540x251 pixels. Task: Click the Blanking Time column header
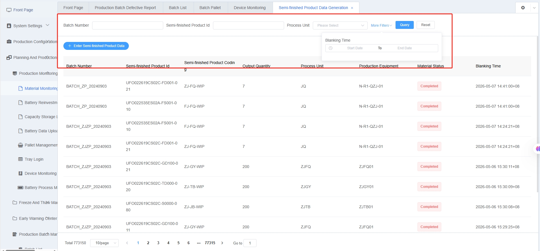coord(488,66)
